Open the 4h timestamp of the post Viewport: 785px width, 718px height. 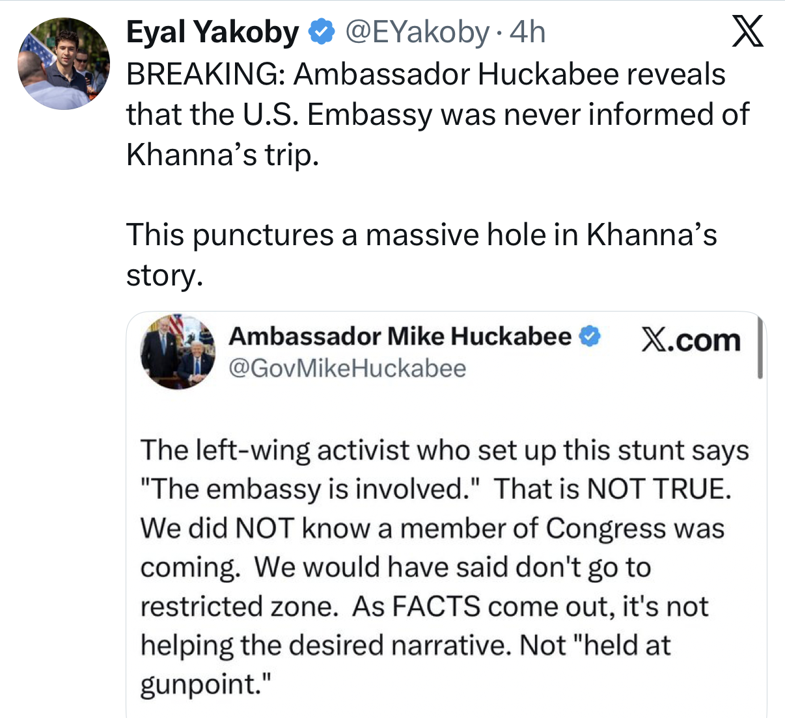coord(527,32)
